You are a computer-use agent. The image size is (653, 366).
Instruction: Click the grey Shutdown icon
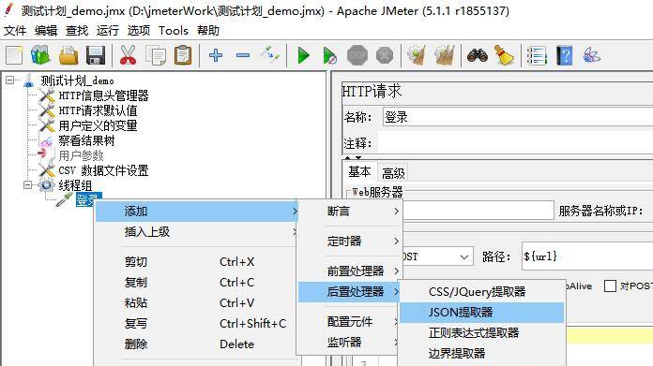pos(385,55)
